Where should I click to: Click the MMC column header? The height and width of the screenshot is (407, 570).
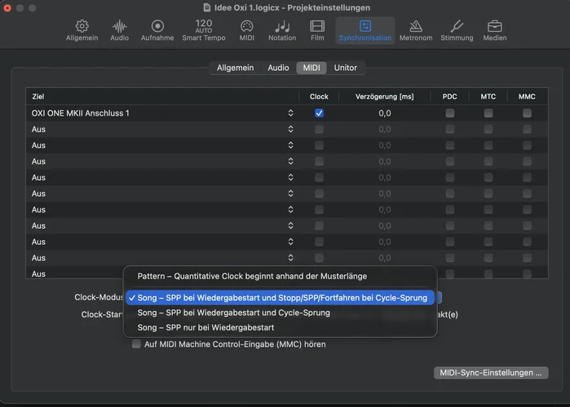click(x=527, y=97)
